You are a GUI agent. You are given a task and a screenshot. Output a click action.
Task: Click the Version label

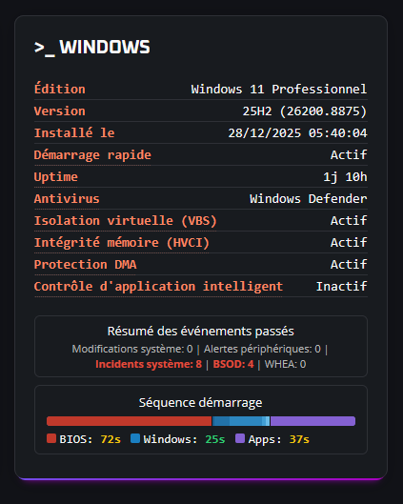pyautogui.click(x=60, y=111)
